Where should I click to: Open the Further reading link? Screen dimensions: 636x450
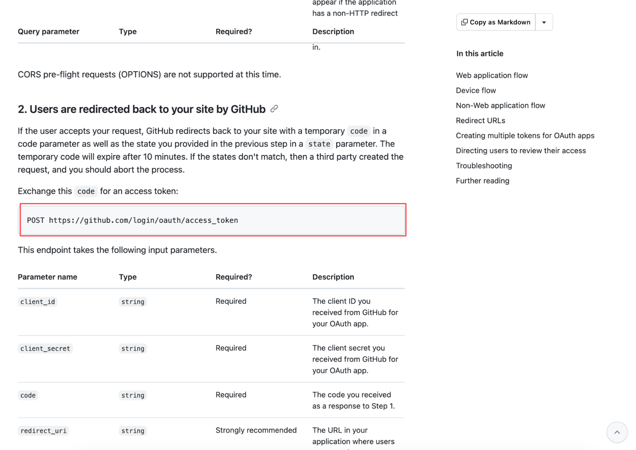[x=482, y=181]
